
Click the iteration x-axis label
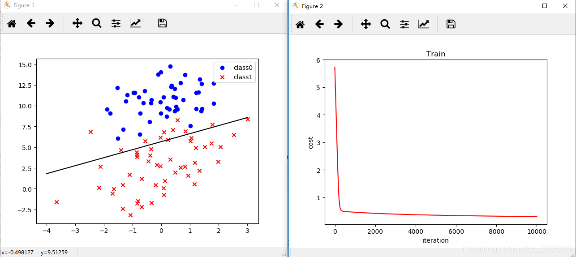(436, 240)
